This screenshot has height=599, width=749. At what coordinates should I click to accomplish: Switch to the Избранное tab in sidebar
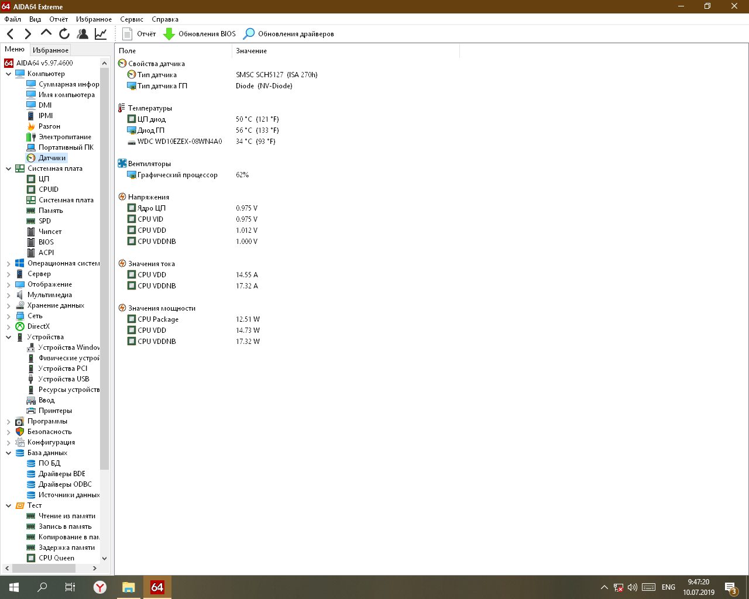click(50, 50)
